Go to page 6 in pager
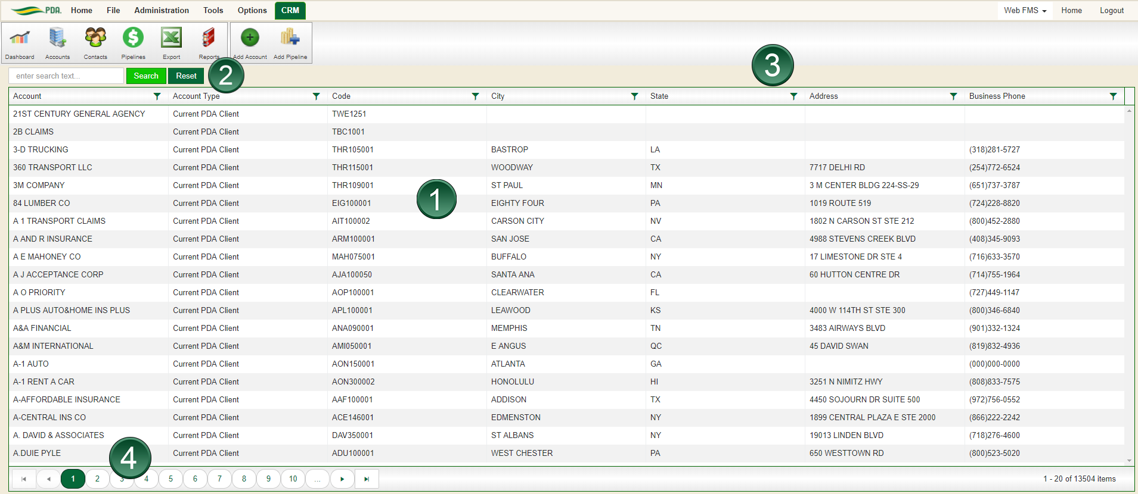This screenshot has height=494, width=1138. pyautogui.click(x=195, y=479)
